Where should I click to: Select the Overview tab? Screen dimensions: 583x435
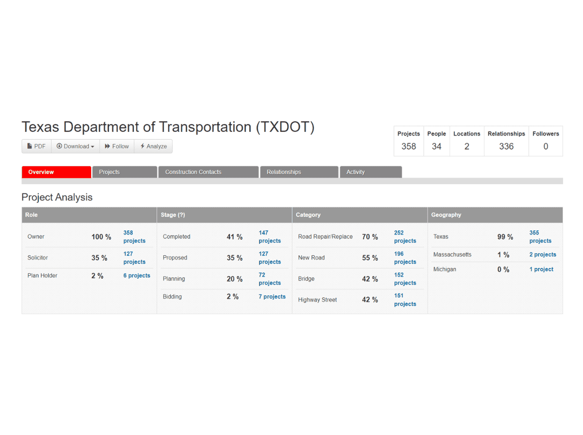(41, 172)
